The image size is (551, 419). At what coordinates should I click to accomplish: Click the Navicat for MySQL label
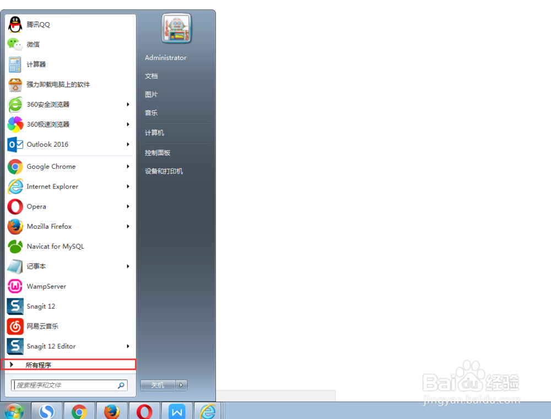pyautogui.click(x=56, y=246)
